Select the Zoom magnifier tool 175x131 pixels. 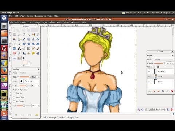coord(28,39)
